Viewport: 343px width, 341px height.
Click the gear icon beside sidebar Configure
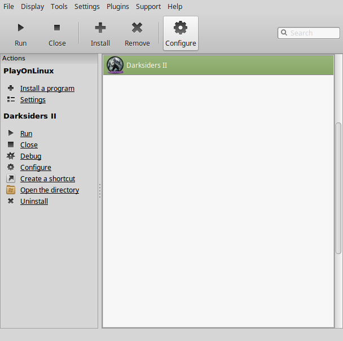coord(11,167)
